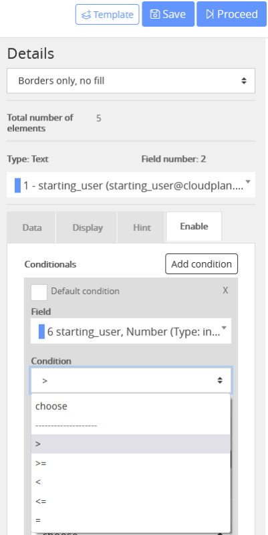
Task: Switch to the Data tab
Action: (x=31, y=227)
